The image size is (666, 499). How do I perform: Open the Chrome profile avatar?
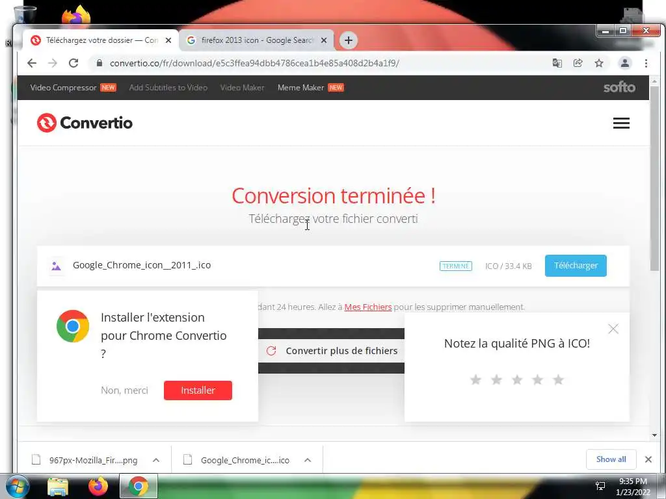point(625,63)
